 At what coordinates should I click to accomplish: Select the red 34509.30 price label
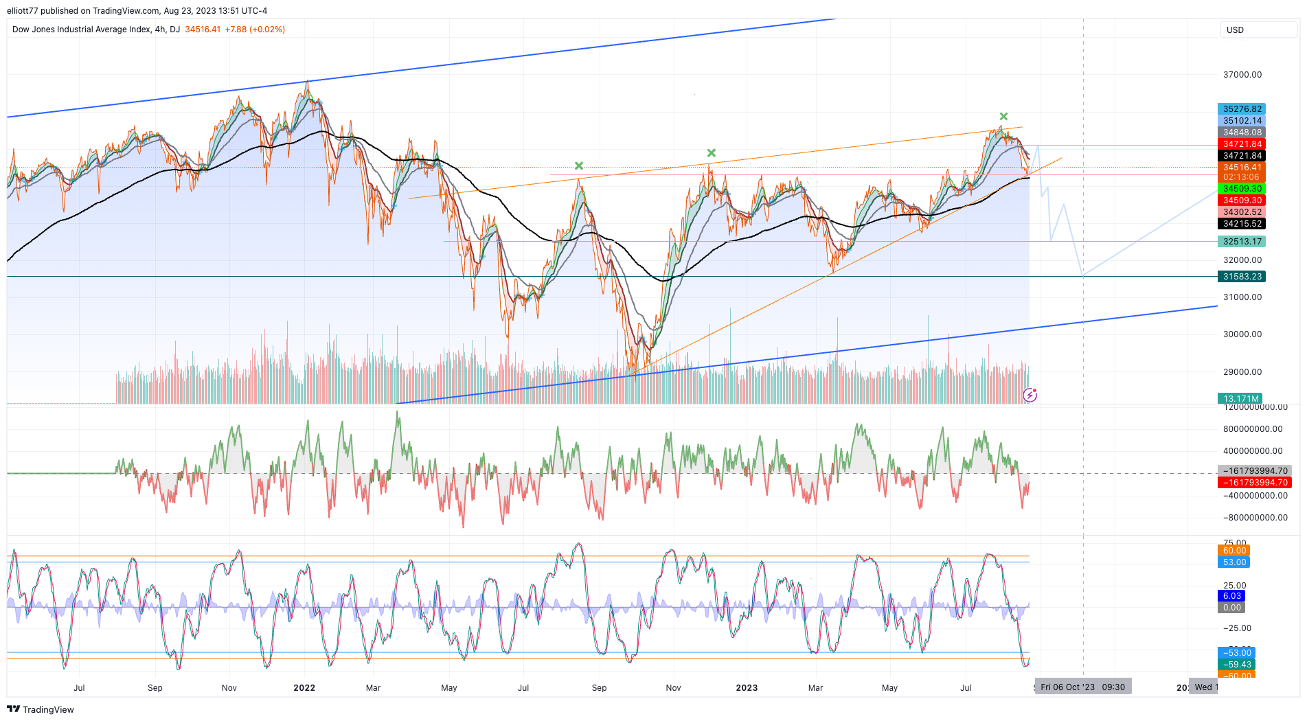coord(1242,201)
